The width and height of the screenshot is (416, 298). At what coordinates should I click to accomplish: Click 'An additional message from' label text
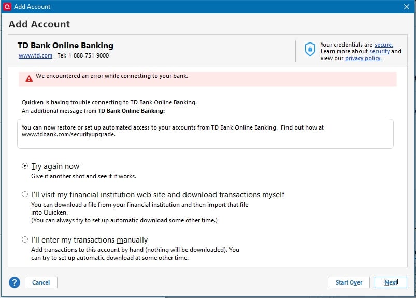(93, 111)
